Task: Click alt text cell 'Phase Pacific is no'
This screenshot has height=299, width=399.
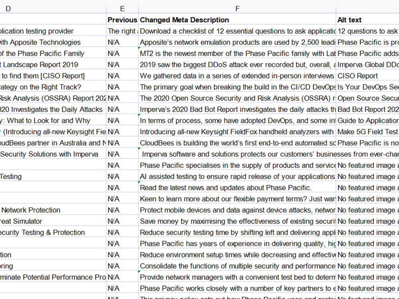Action: (x=367, y=143)
